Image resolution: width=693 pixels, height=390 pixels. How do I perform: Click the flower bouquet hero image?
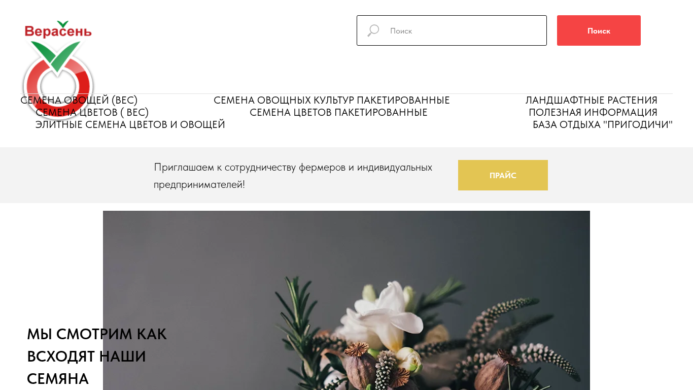[346, 300]
